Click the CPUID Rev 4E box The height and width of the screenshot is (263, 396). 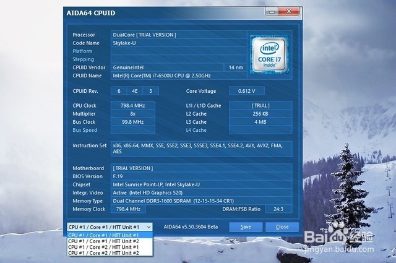[x=135, y=91]
